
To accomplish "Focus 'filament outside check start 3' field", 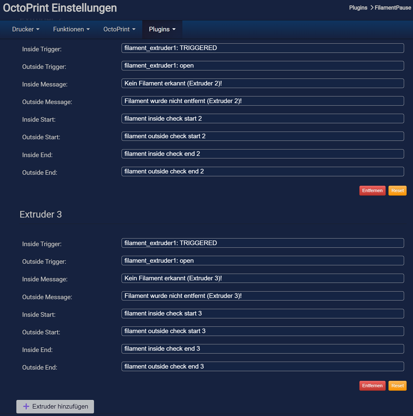I will click(x=263, y=331).
